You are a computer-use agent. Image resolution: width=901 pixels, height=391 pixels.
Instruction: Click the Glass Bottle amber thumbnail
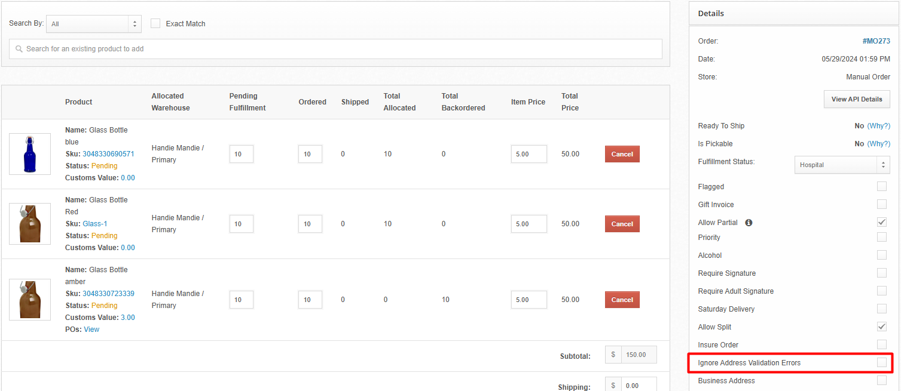30,300
